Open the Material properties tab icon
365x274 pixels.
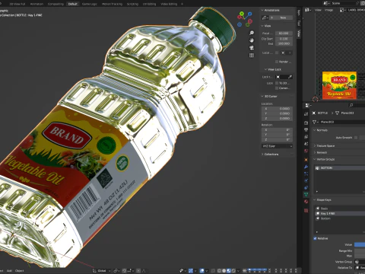(306, 202)
